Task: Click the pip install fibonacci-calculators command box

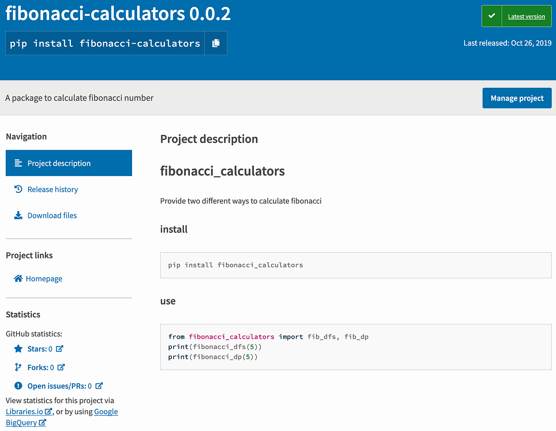Action: (x=104, y=43)
